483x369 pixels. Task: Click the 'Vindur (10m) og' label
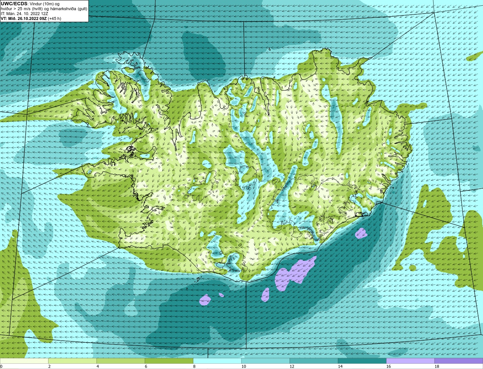pyautogui.click(x=44, y=4)
